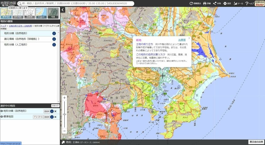Select the 標準地図 base map thumbnail

[6, 13]
